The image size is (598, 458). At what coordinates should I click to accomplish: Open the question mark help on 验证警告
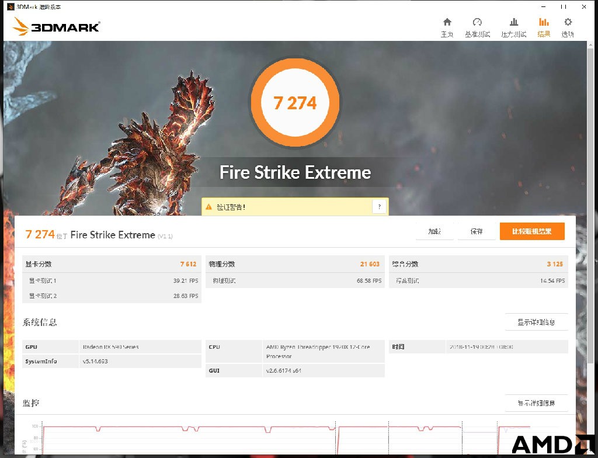[379, 207]
